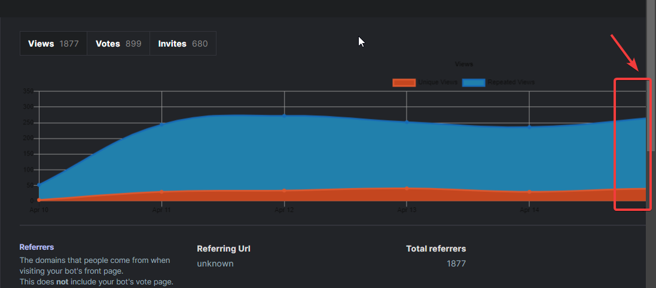Click the Unique Views legend label
Screen dimensions: 656x288
(x=438, y=82)
